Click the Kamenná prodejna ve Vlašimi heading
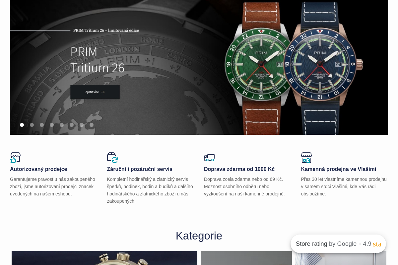The width and height of the screenshot is (398, 265). 339,169
